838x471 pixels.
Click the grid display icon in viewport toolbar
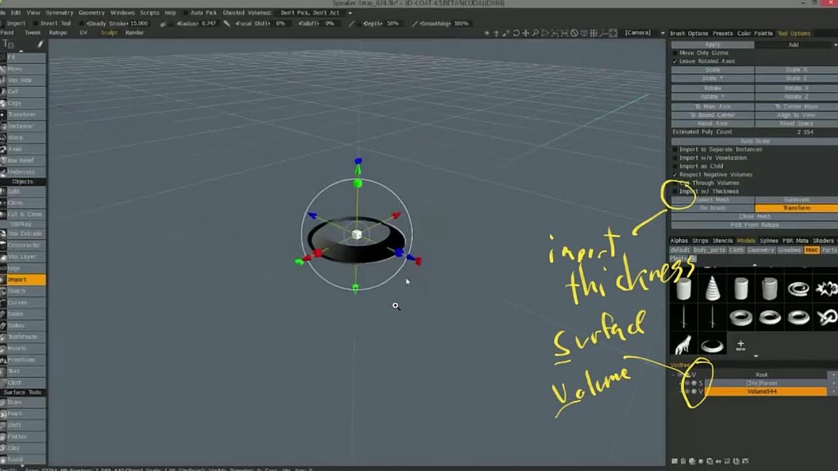point(594,33)
